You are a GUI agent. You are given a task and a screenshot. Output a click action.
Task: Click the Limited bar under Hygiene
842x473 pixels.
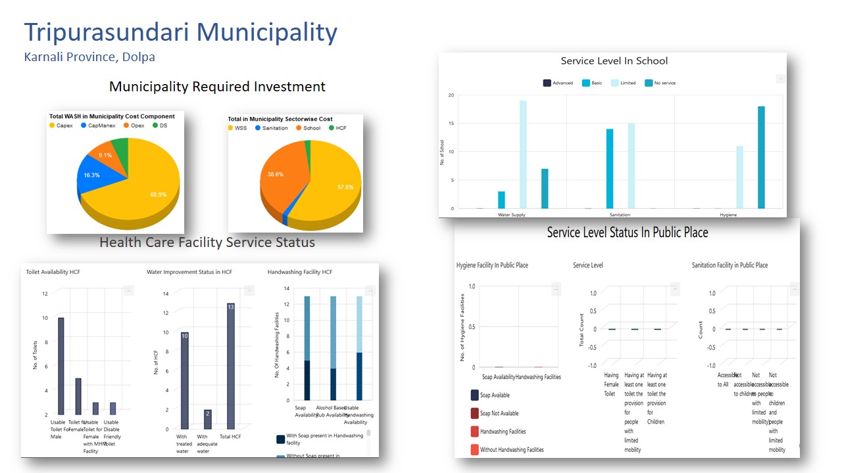click(740, 177)
